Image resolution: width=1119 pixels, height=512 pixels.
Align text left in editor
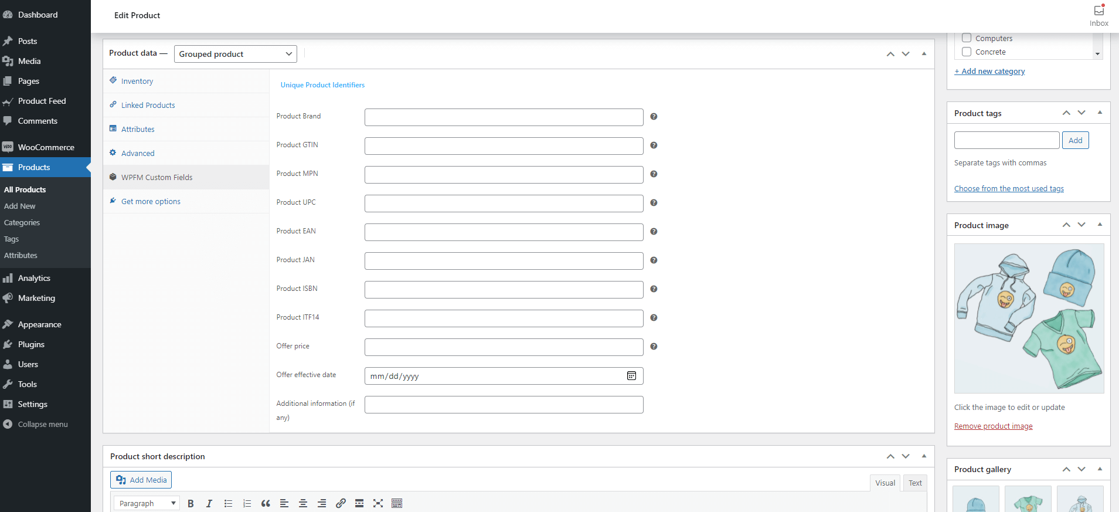(x=284, y=503)
